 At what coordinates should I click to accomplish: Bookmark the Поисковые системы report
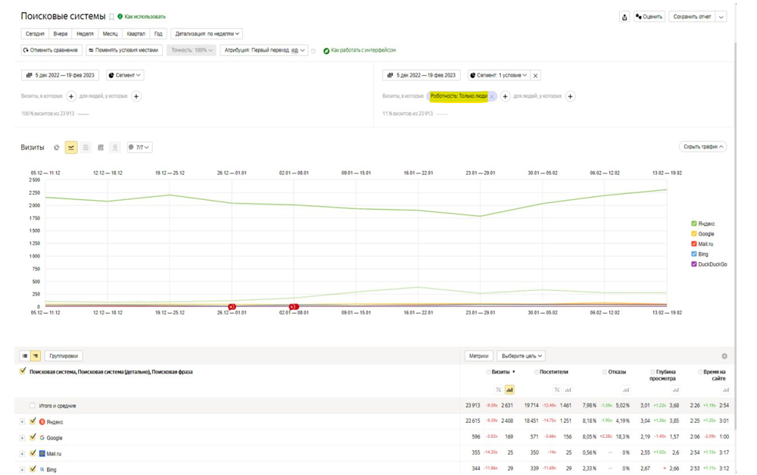point(111,17)
